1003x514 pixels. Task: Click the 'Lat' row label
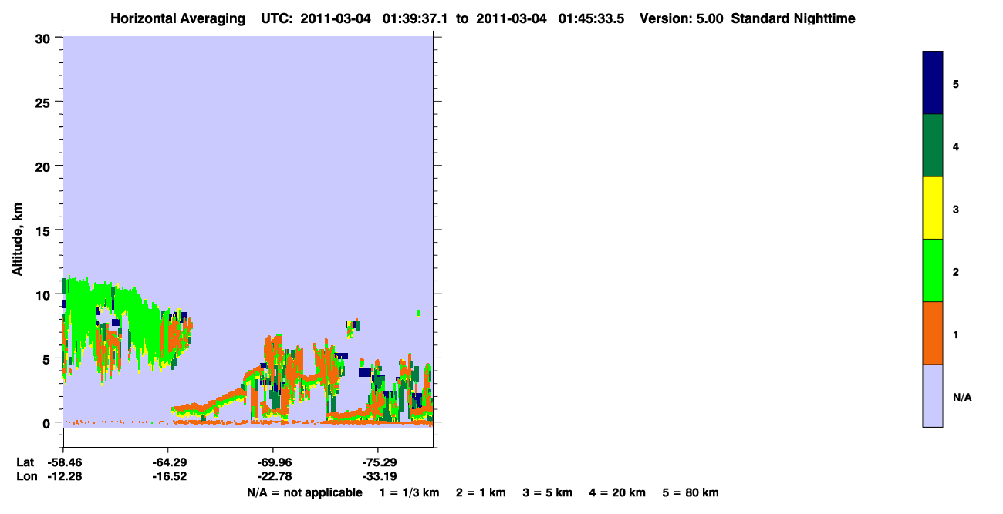(x=25, y=462)
